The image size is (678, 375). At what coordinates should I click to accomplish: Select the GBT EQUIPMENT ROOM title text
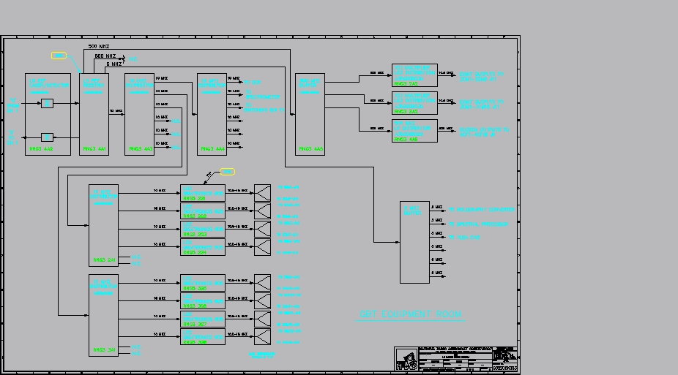[x=410, y=314]
